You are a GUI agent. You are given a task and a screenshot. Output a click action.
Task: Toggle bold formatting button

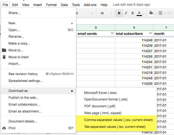tap(119, 13)
